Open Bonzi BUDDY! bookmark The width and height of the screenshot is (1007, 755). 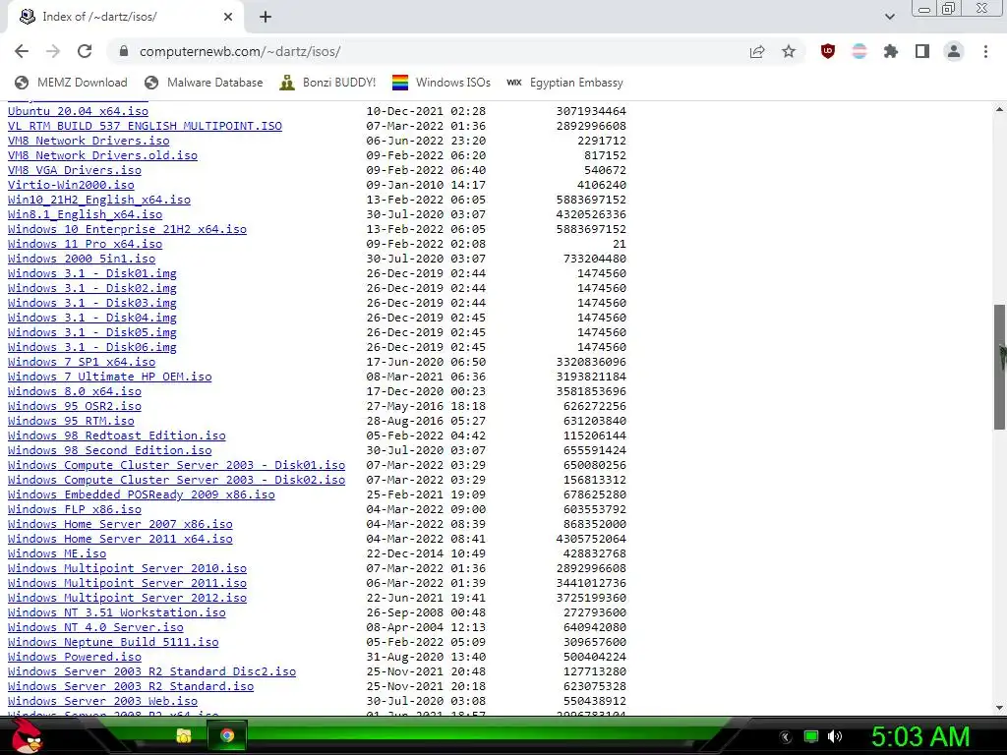pos(327,83)
